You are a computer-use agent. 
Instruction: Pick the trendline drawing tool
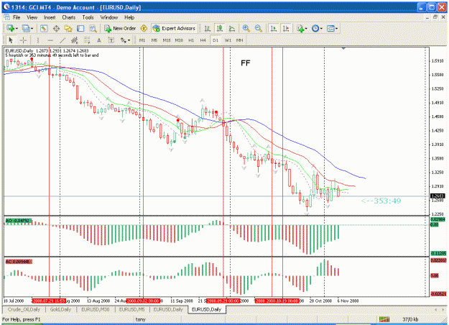[x=63, y=40]
